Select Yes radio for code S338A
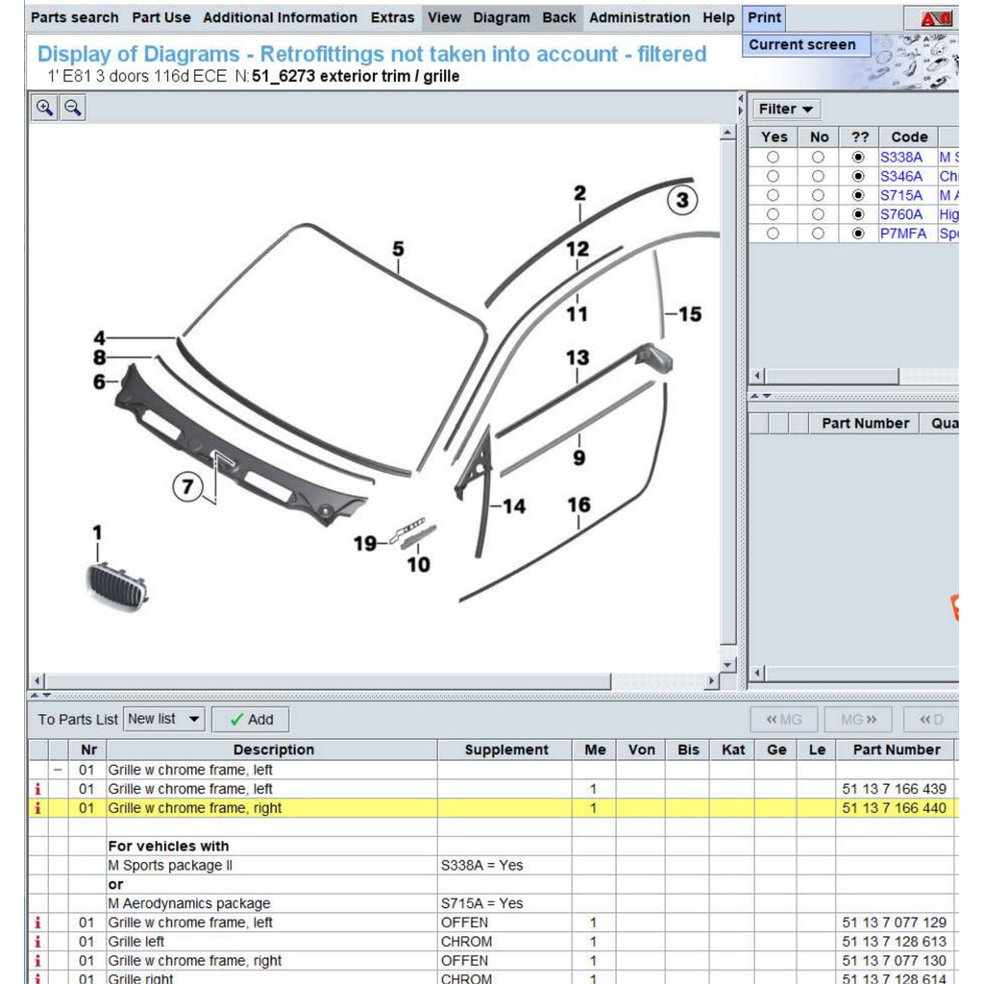 (x=774, y=158)
